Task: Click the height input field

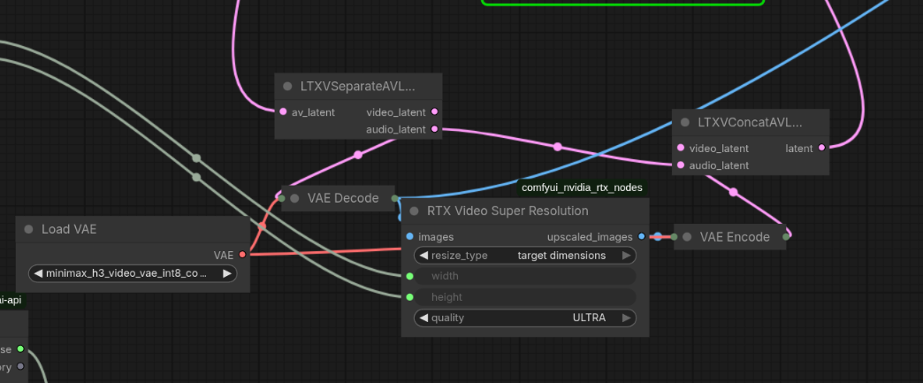Action: [x=525, y=297]
